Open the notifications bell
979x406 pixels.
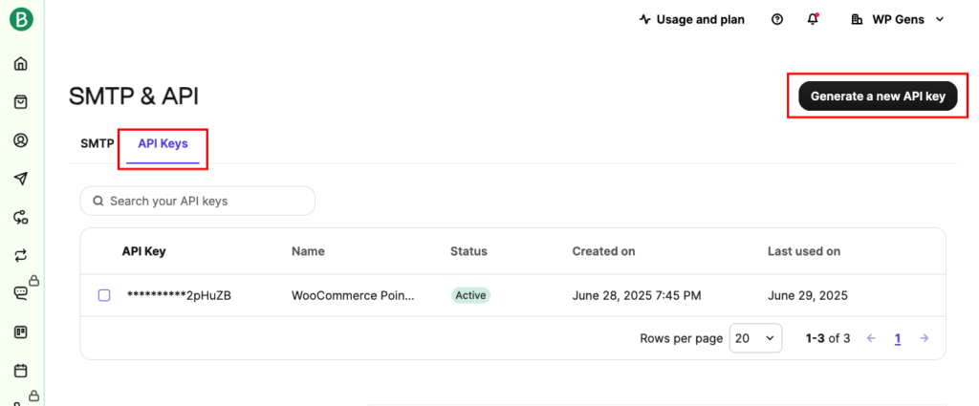click(813, 19)
